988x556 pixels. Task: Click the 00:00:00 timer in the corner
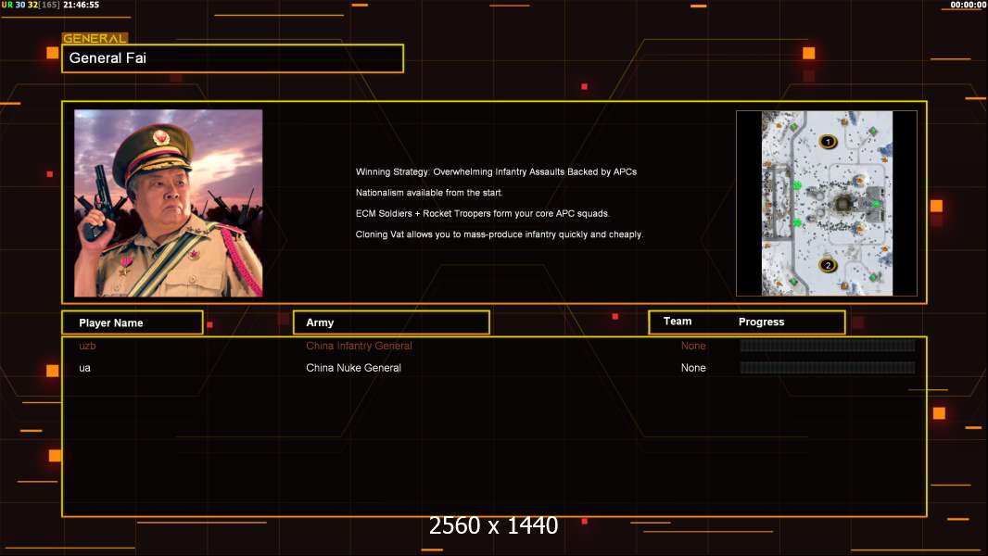tap(969, 5)
